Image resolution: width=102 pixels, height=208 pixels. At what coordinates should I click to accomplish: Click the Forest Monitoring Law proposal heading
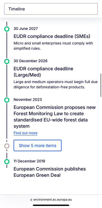pos(55,117)
